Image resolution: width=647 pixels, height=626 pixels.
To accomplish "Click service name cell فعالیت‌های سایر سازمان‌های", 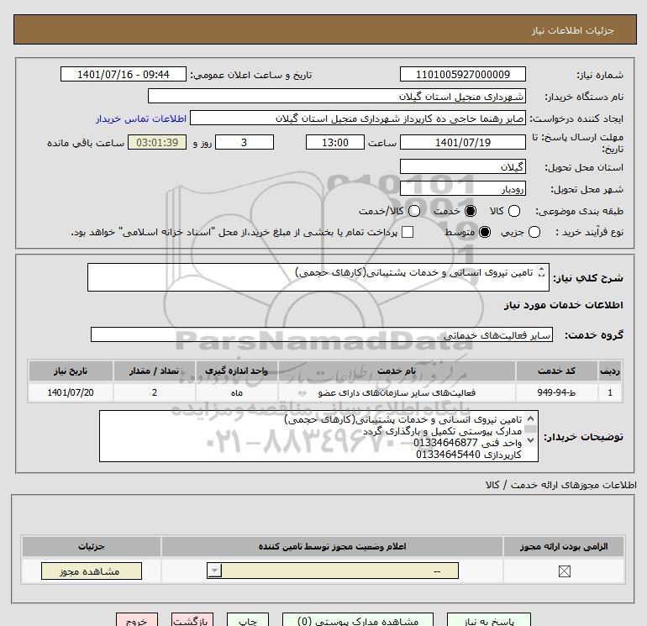I will [397, 392].
